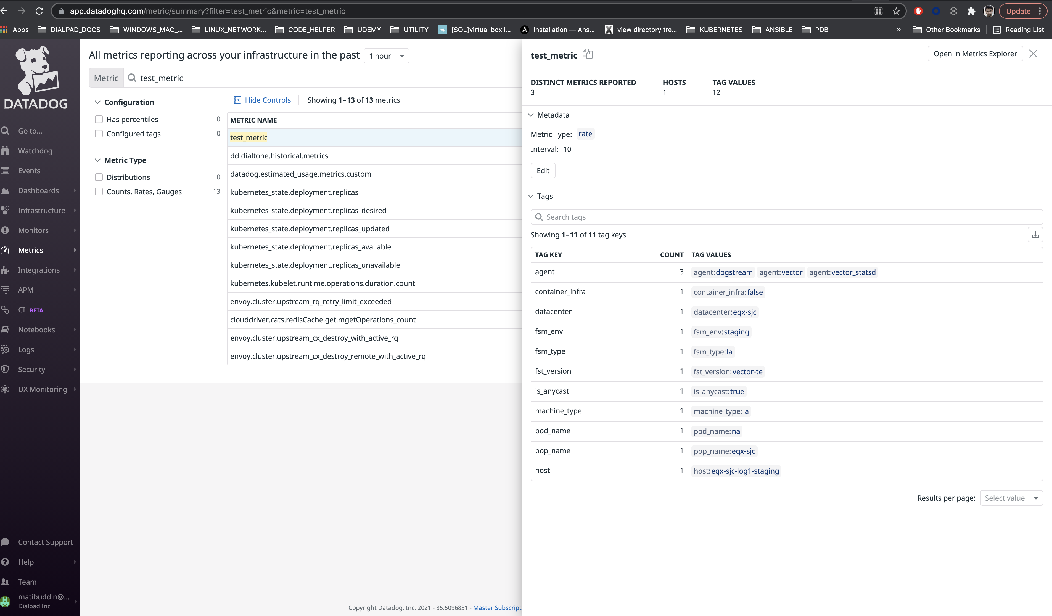Click the browser page reload icon
The height and width of the screenshot is (616, 1052).
pyautogui.click(x=39, y=11)
